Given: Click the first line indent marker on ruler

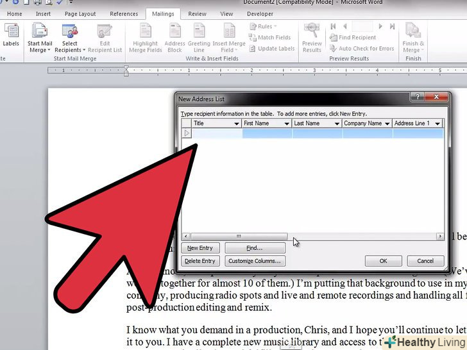Looking at the screenshot, I should click(126, 68).
